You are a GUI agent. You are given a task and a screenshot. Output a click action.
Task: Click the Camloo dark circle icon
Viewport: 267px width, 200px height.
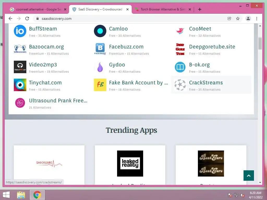(x=100, y=31)
